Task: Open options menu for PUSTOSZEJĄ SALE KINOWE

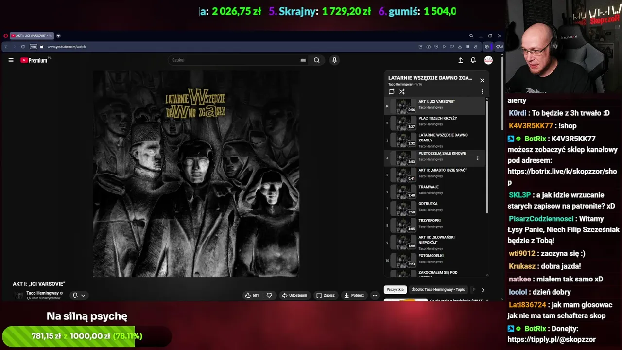Action: pyautogui.click(x=478, y=158)
